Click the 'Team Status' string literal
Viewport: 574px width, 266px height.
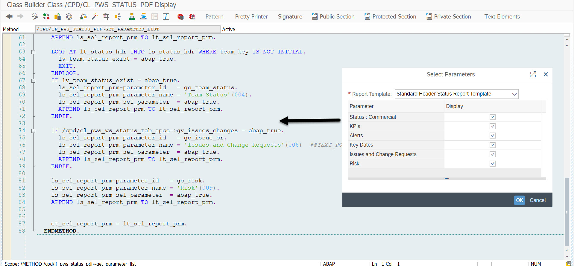(x=207, y=95)
